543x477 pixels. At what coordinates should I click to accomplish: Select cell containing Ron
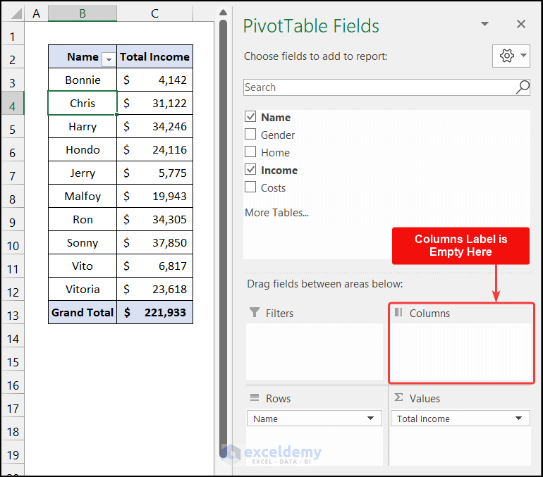tap(83, 219)
